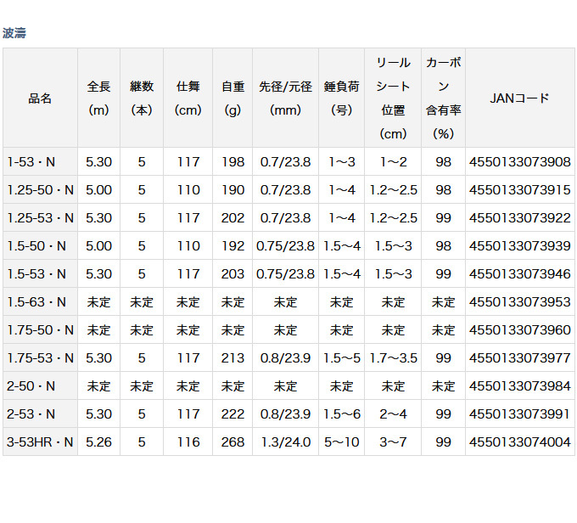Click the 仕舞 (cm) column header
The width and height of the screenshot is (577, 523).
click(188, 98)
